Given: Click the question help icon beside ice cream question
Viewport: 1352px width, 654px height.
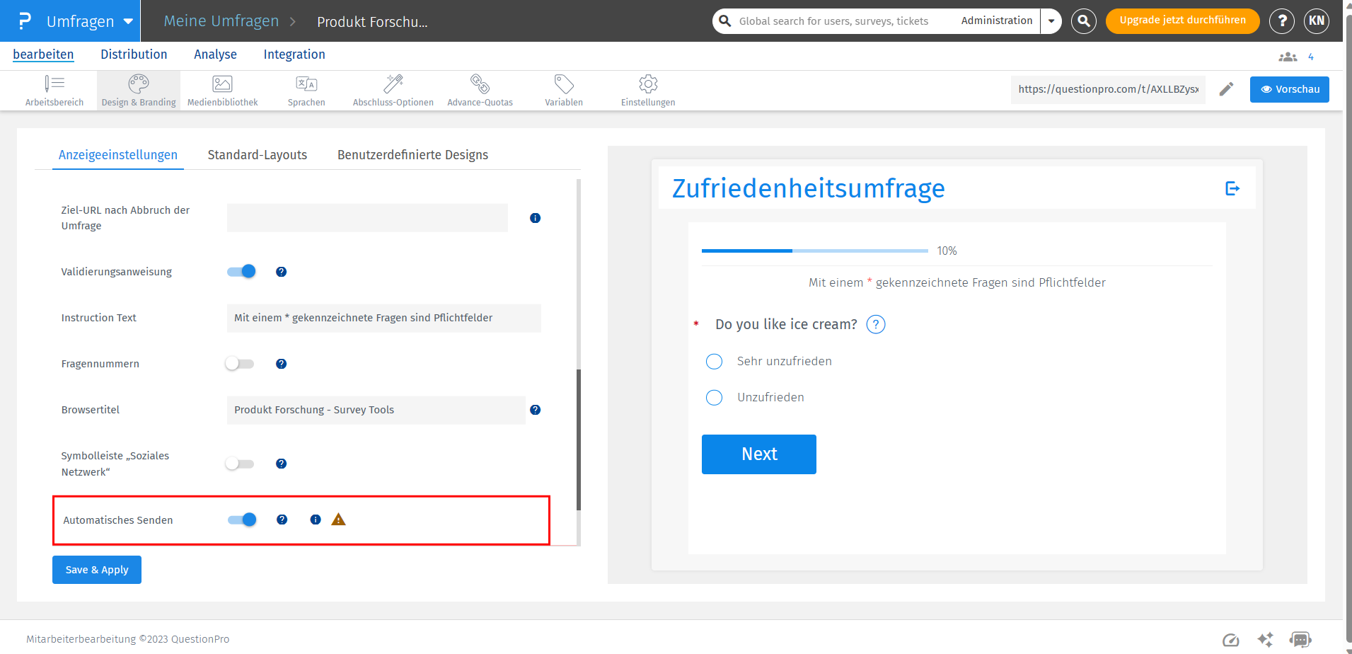Looking at the screenshot, I should [876, 324].
